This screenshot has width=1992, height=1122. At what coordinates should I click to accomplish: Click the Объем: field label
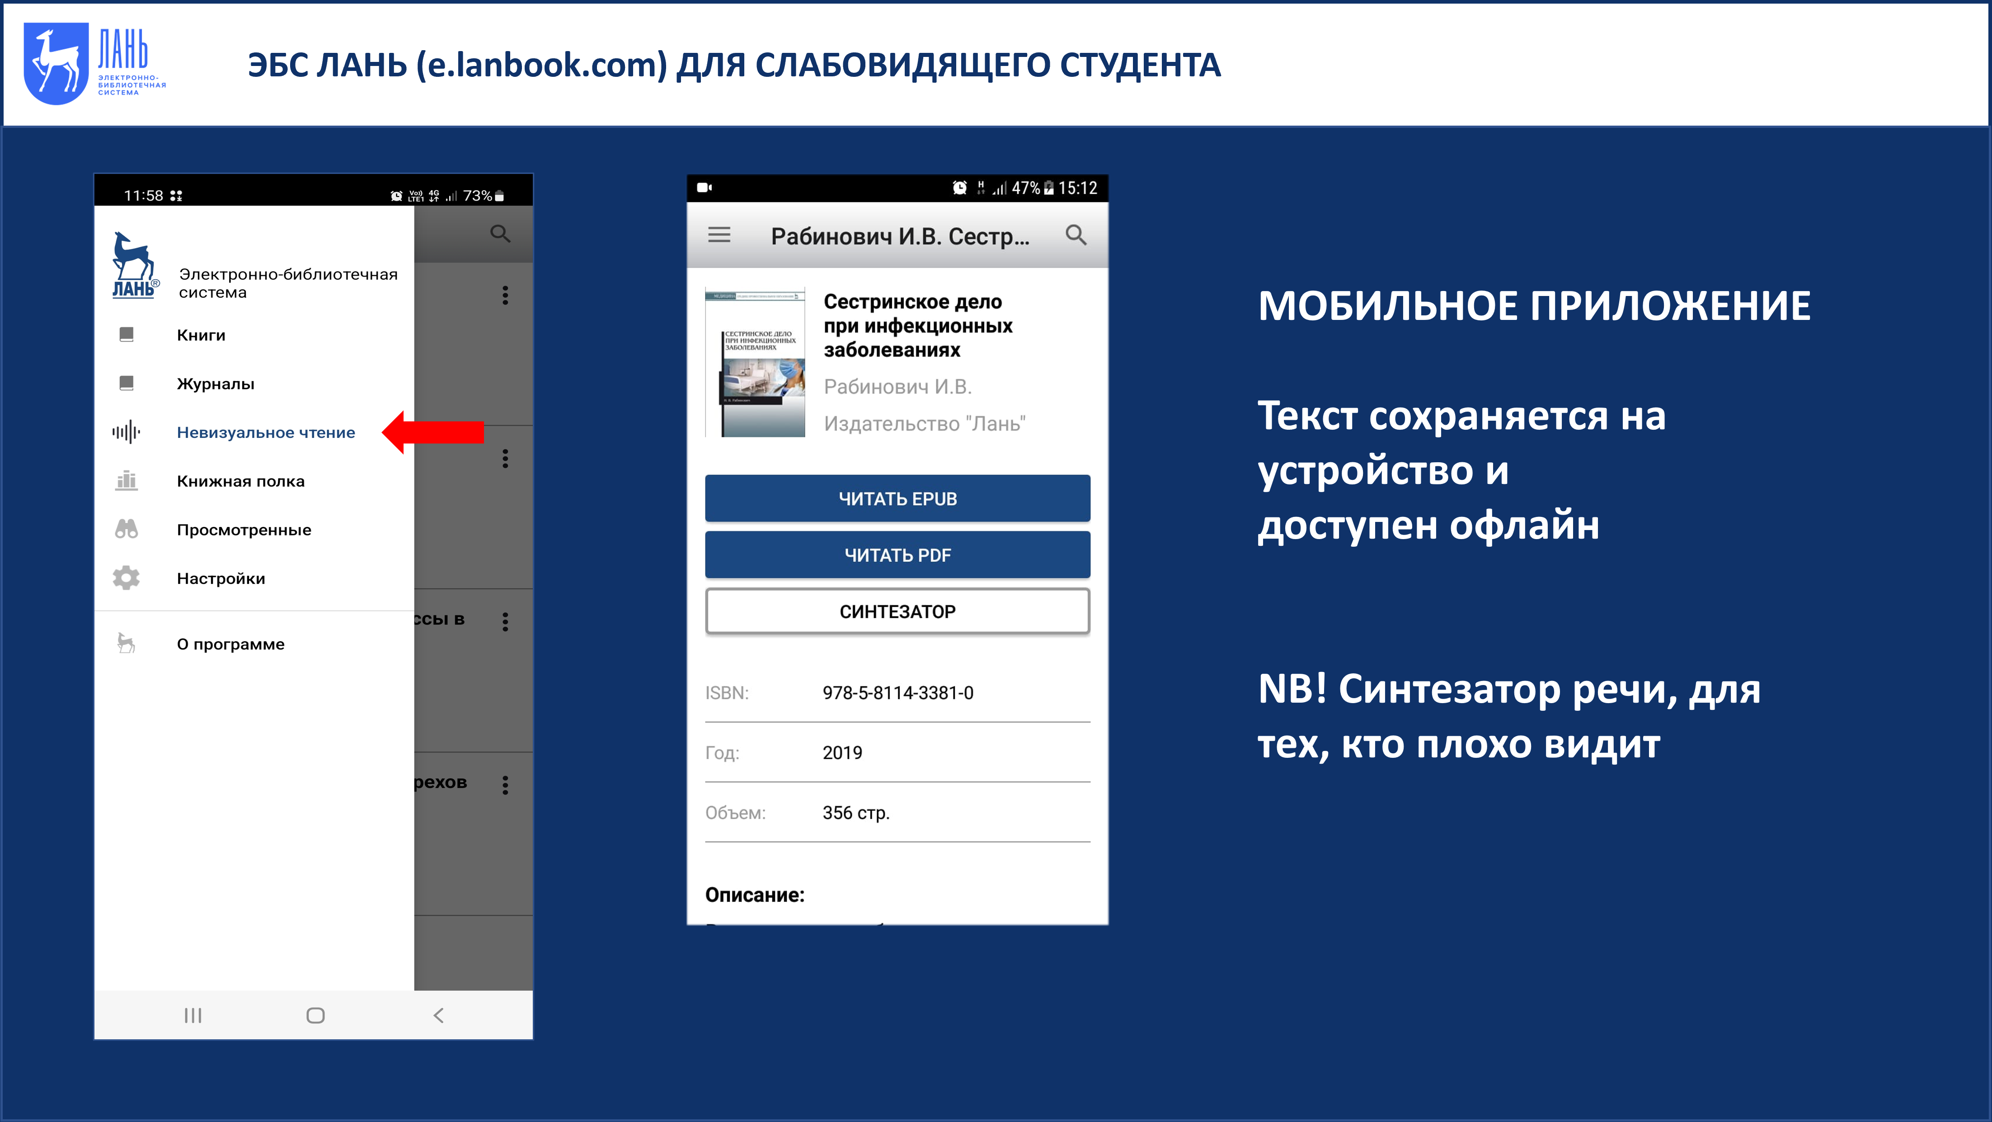click(x=735, y=813)
